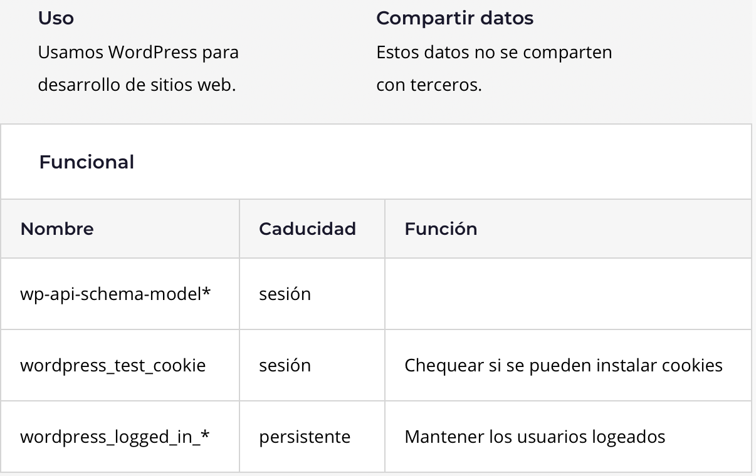Screen dimensions: 756x476
Task: Click the "Caducidad" column header
Action: tap(307, 229)
